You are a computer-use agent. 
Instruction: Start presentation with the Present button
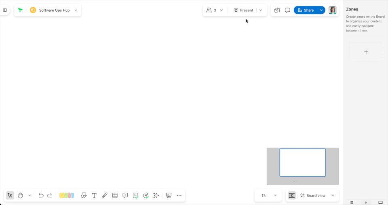[x=243, y=10]
